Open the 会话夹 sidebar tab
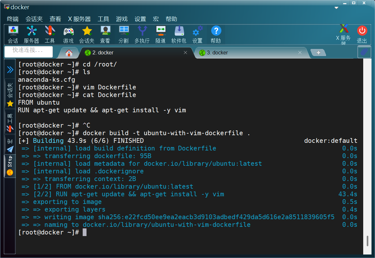The width and height of the screenshot is (375, 258). click(10, 94)
